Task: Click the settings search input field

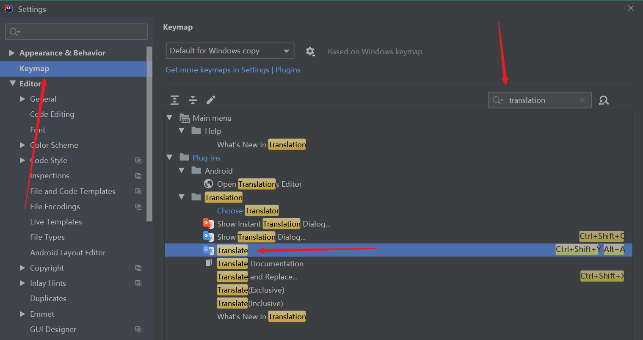Action: coord(76,32)
